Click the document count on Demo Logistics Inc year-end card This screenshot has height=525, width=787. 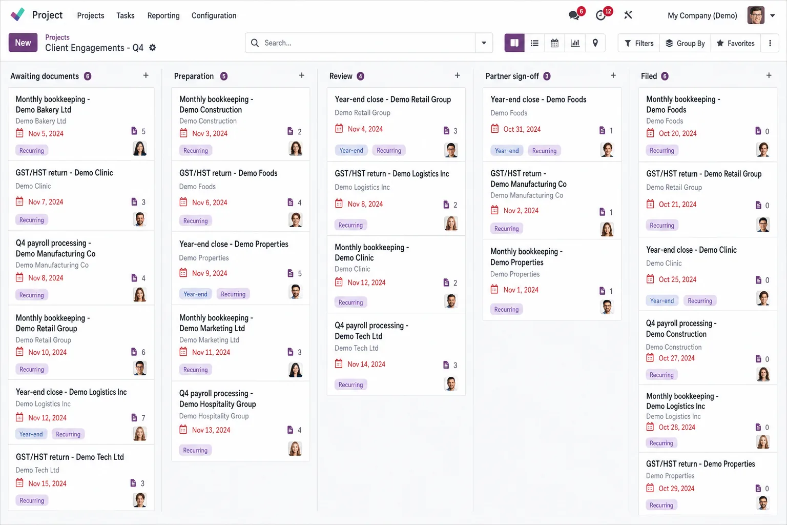[x=138, y=418]
